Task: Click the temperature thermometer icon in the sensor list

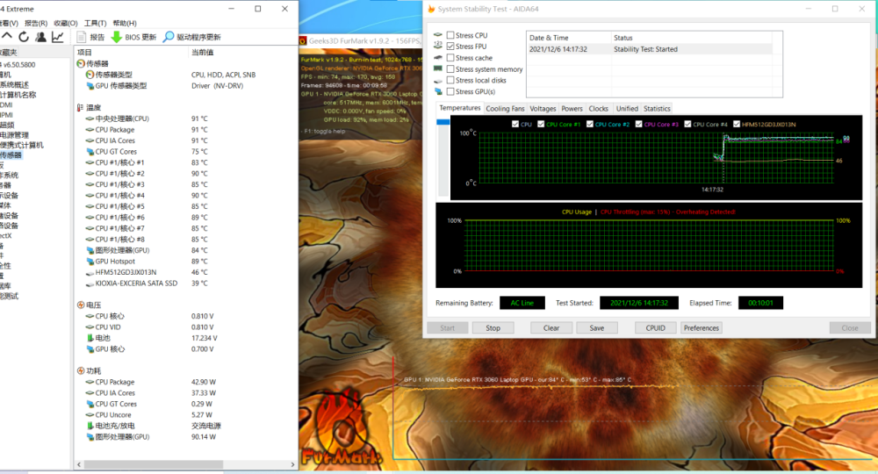Action: tap(81, 107)
